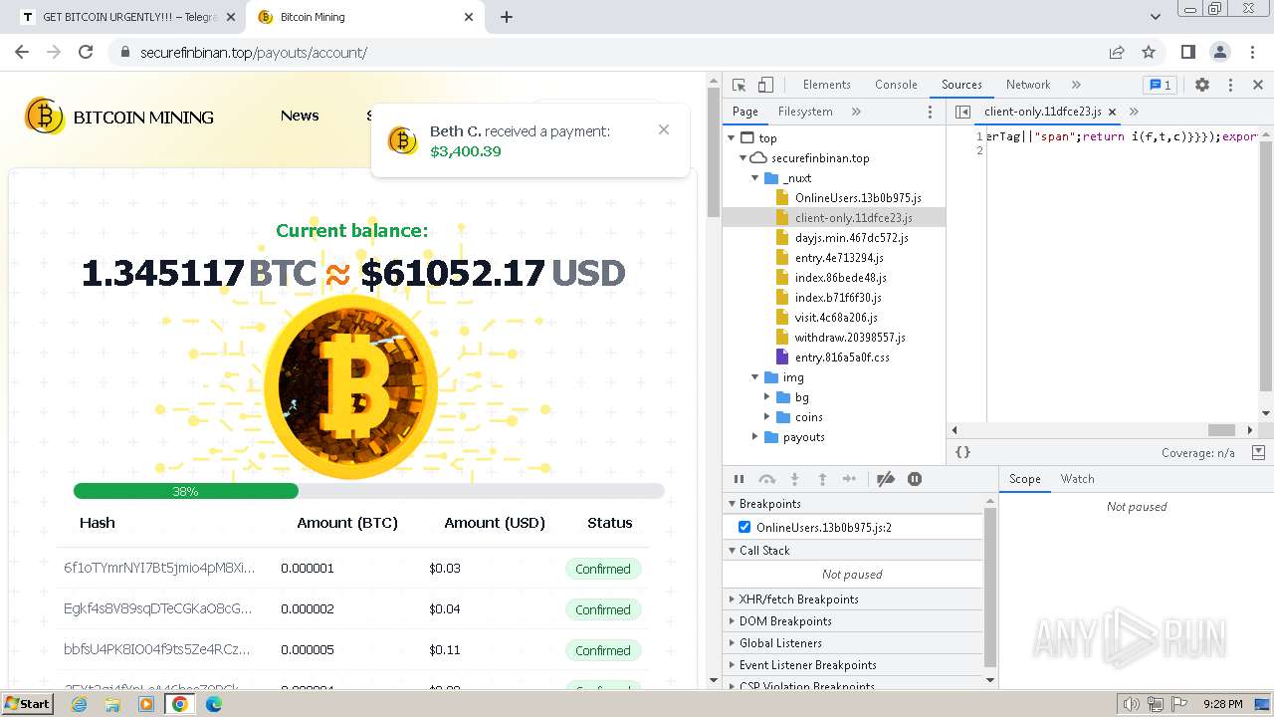Screen dimensions: 1274x717
Task: Open OnlineUsers.13b0b975.js file
Action: 858,198
